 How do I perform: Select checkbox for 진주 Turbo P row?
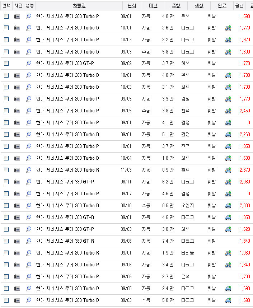(x=6, y=146)
